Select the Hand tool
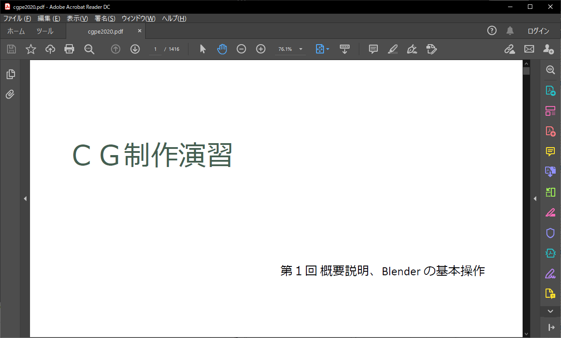This screenshot has height=338, width=561. pyautogui.click(x=222, y=49)
